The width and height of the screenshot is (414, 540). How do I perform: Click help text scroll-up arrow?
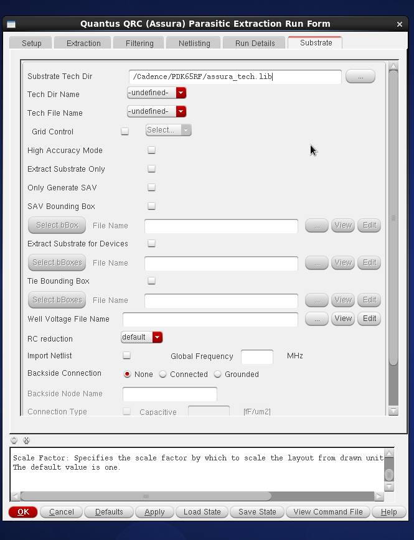click(389, 453)
